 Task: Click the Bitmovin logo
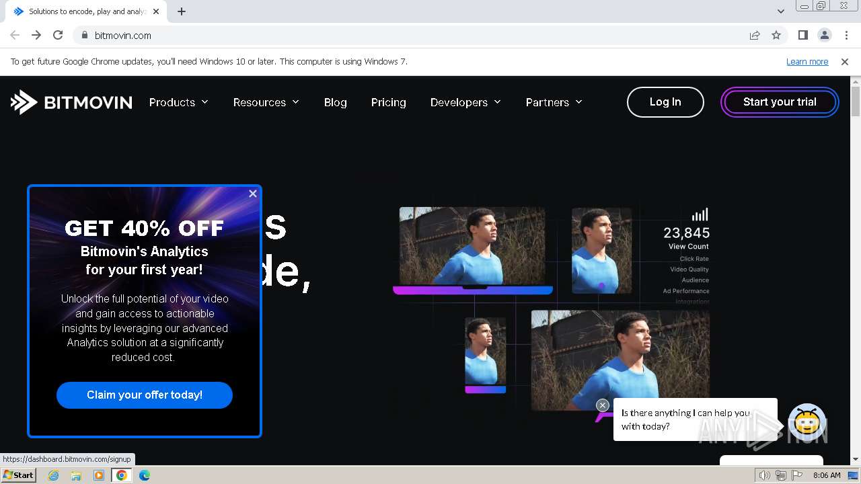coord(71,102)
